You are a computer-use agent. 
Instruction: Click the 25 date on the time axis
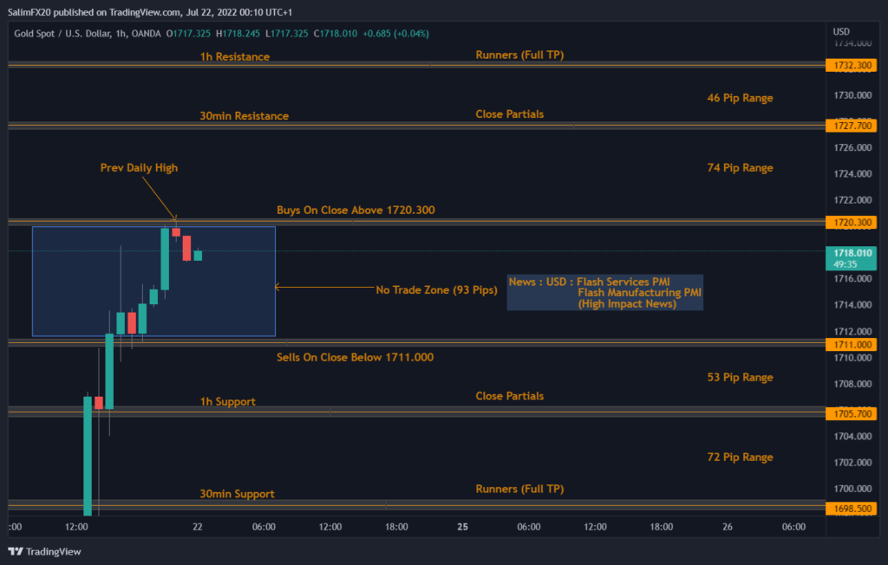[462, 526]
